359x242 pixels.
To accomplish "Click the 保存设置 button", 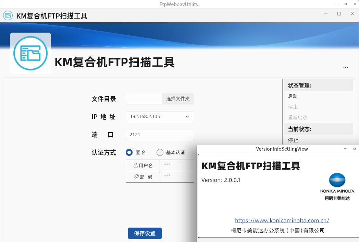I will (145, 233).
